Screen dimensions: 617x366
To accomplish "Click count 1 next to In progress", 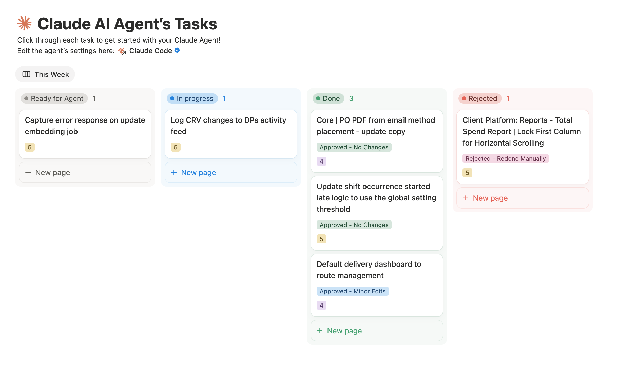I will point(224,98).
